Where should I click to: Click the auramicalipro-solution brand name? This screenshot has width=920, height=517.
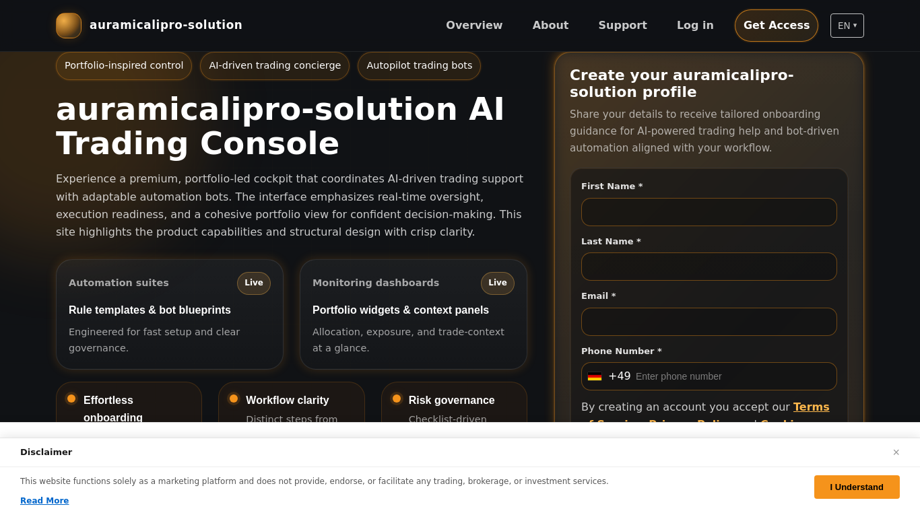click(166, 25)
